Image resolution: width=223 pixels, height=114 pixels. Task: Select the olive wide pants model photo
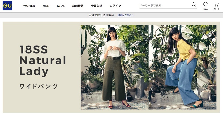[115, 67]
